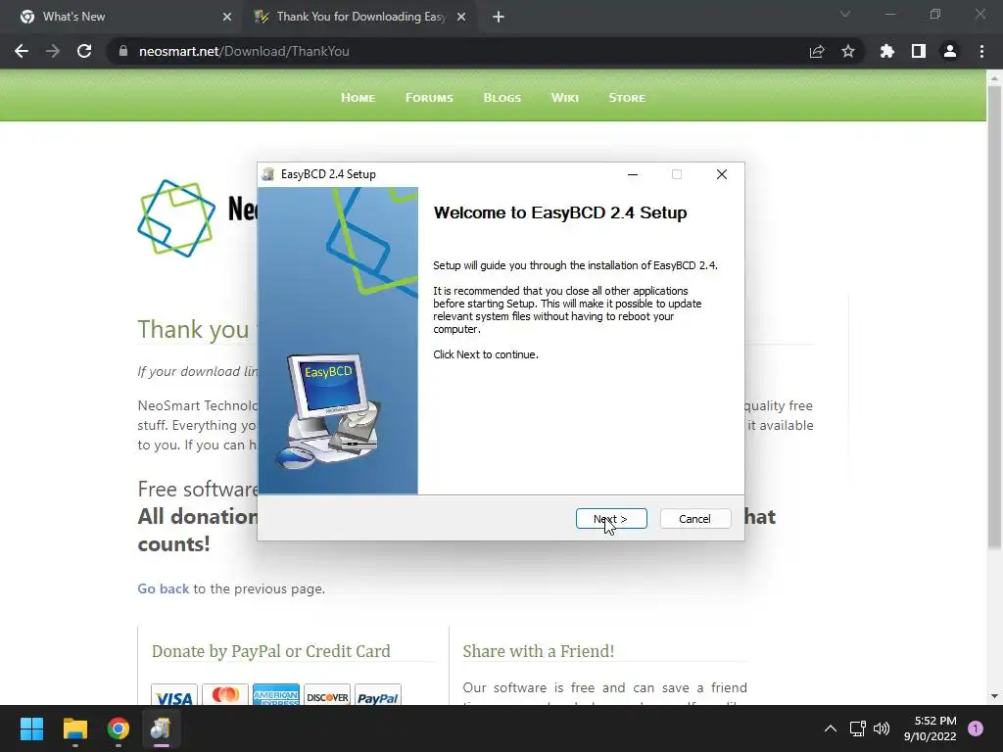
Task: Open notification badge in taskbar
Action: click(976, 728)
